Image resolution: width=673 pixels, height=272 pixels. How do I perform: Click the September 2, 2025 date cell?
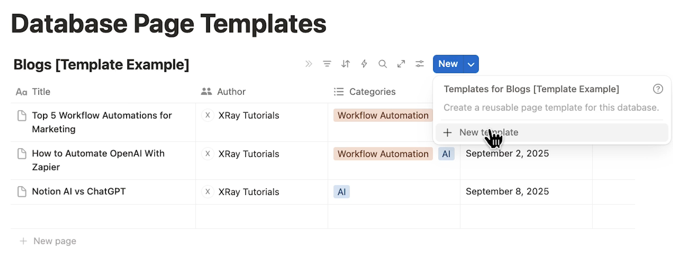coord(507,153)
